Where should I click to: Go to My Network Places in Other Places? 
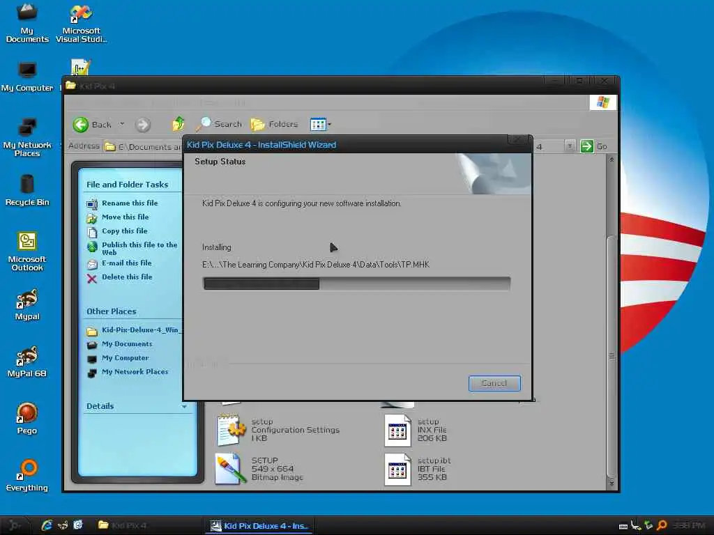click(135, 372)
